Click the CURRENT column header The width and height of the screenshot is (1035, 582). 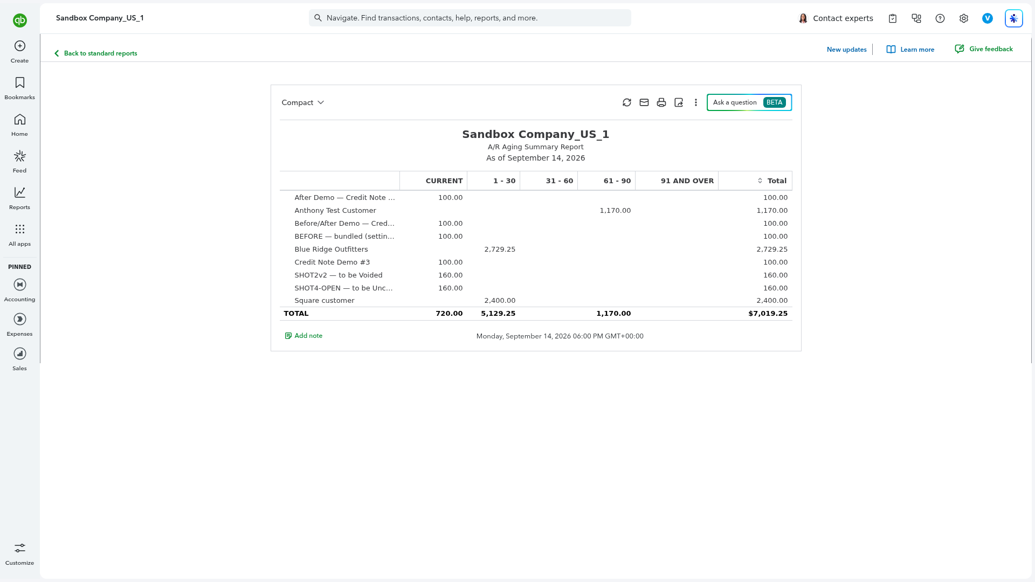444,181
